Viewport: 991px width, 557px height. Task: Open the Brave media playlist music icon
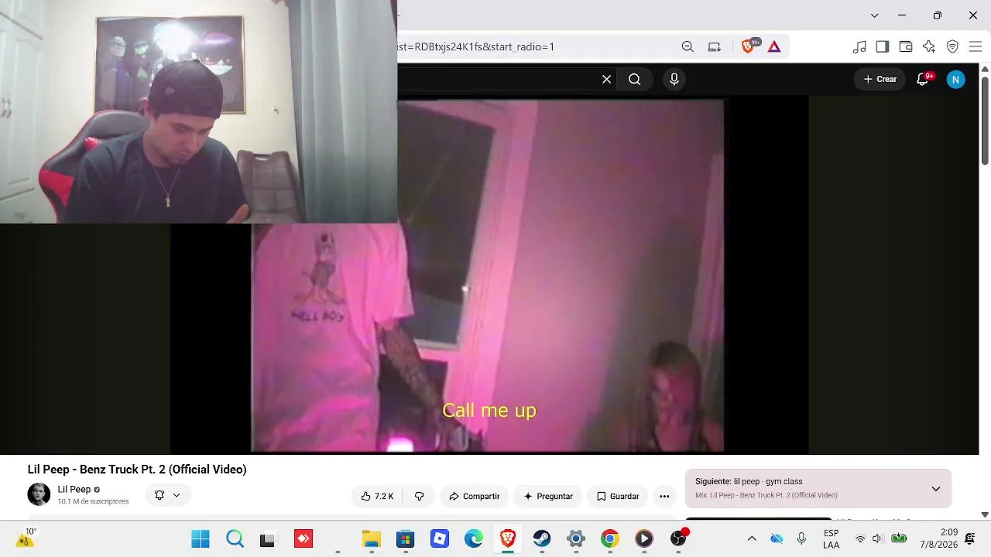[x=859, y=46]
